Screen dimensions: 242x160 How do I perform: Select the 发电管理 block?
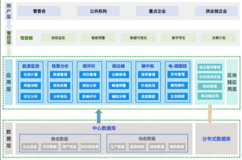(178, 74)
